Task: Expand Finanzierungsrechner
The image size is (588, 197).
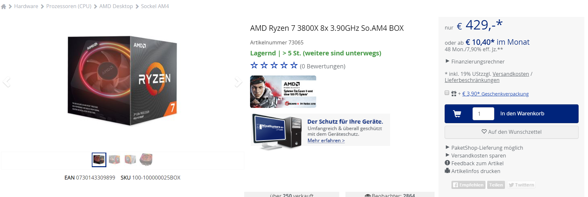Action: (x=475, y=62)
